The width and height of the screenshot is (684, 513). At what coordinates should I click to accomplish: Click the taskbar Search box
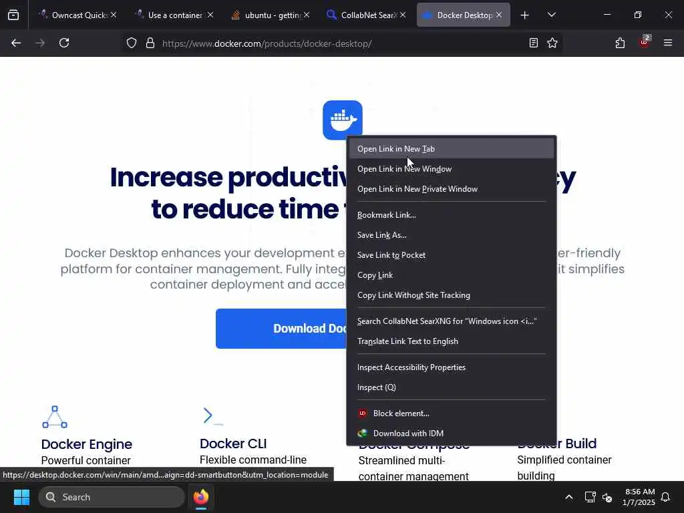(112, 497)
